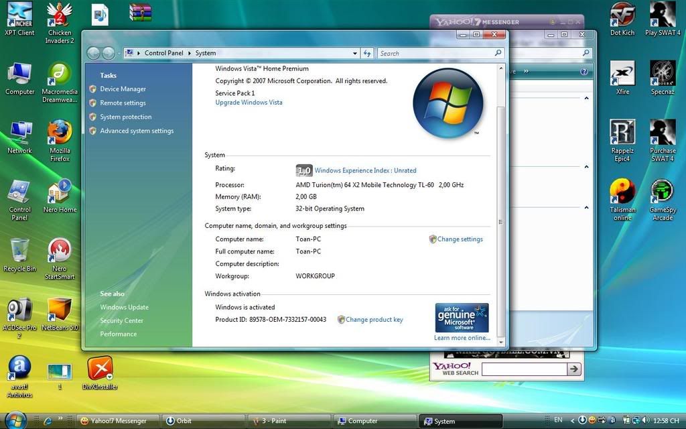Image resolution: width=686 pixels, height=429 pixels.
Task: Open the recent pages dropdown beside Forward
Action: [118, 54]
